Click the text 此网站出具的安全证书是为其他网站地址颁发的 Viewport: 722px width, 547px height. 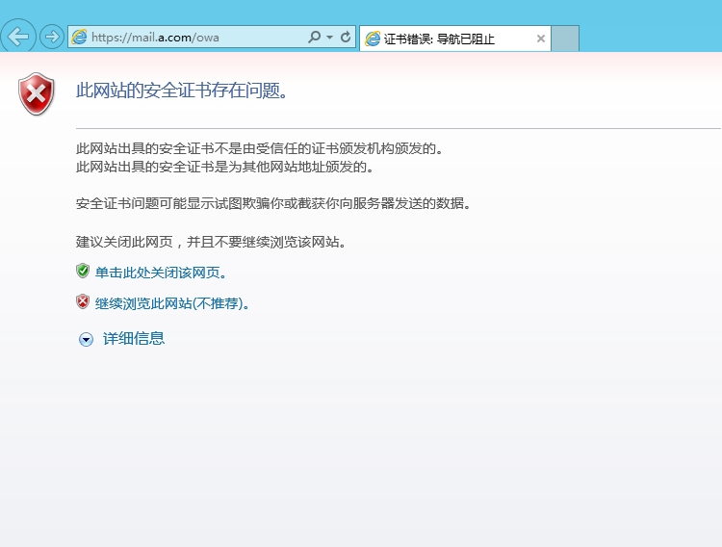225,167
